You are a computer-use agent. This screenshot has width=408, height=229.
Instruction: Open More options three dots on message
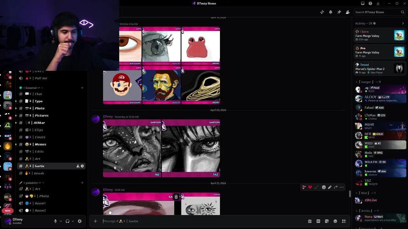pyautogui.click(x=342, y=187)
